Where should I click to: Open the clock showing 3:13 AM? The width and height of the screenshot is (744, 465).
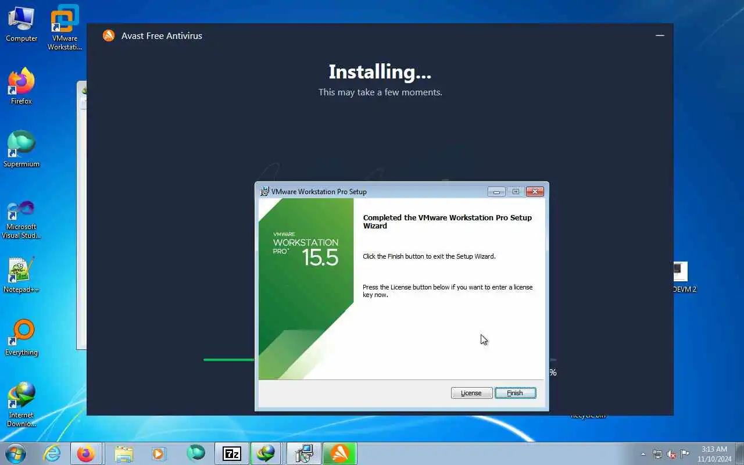coord(714,454)
